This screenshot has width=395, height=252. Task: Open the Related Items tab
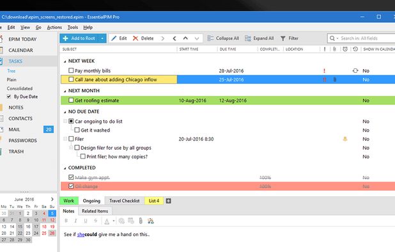coord(95,211)
